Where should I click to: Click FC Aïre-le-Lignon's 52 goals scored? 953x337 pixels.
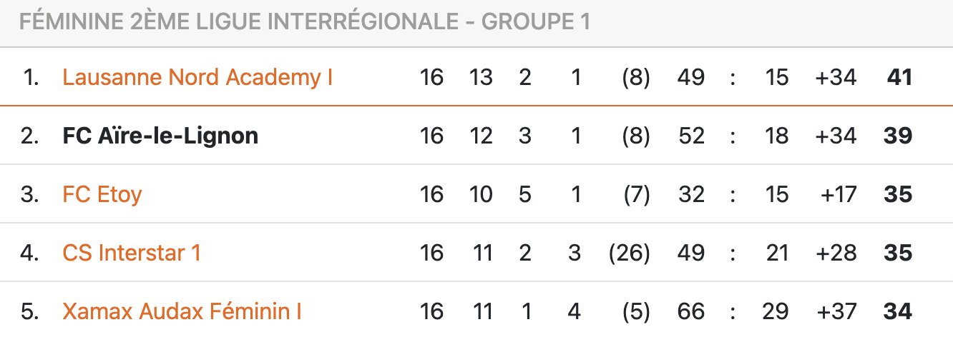pos(691,136)
